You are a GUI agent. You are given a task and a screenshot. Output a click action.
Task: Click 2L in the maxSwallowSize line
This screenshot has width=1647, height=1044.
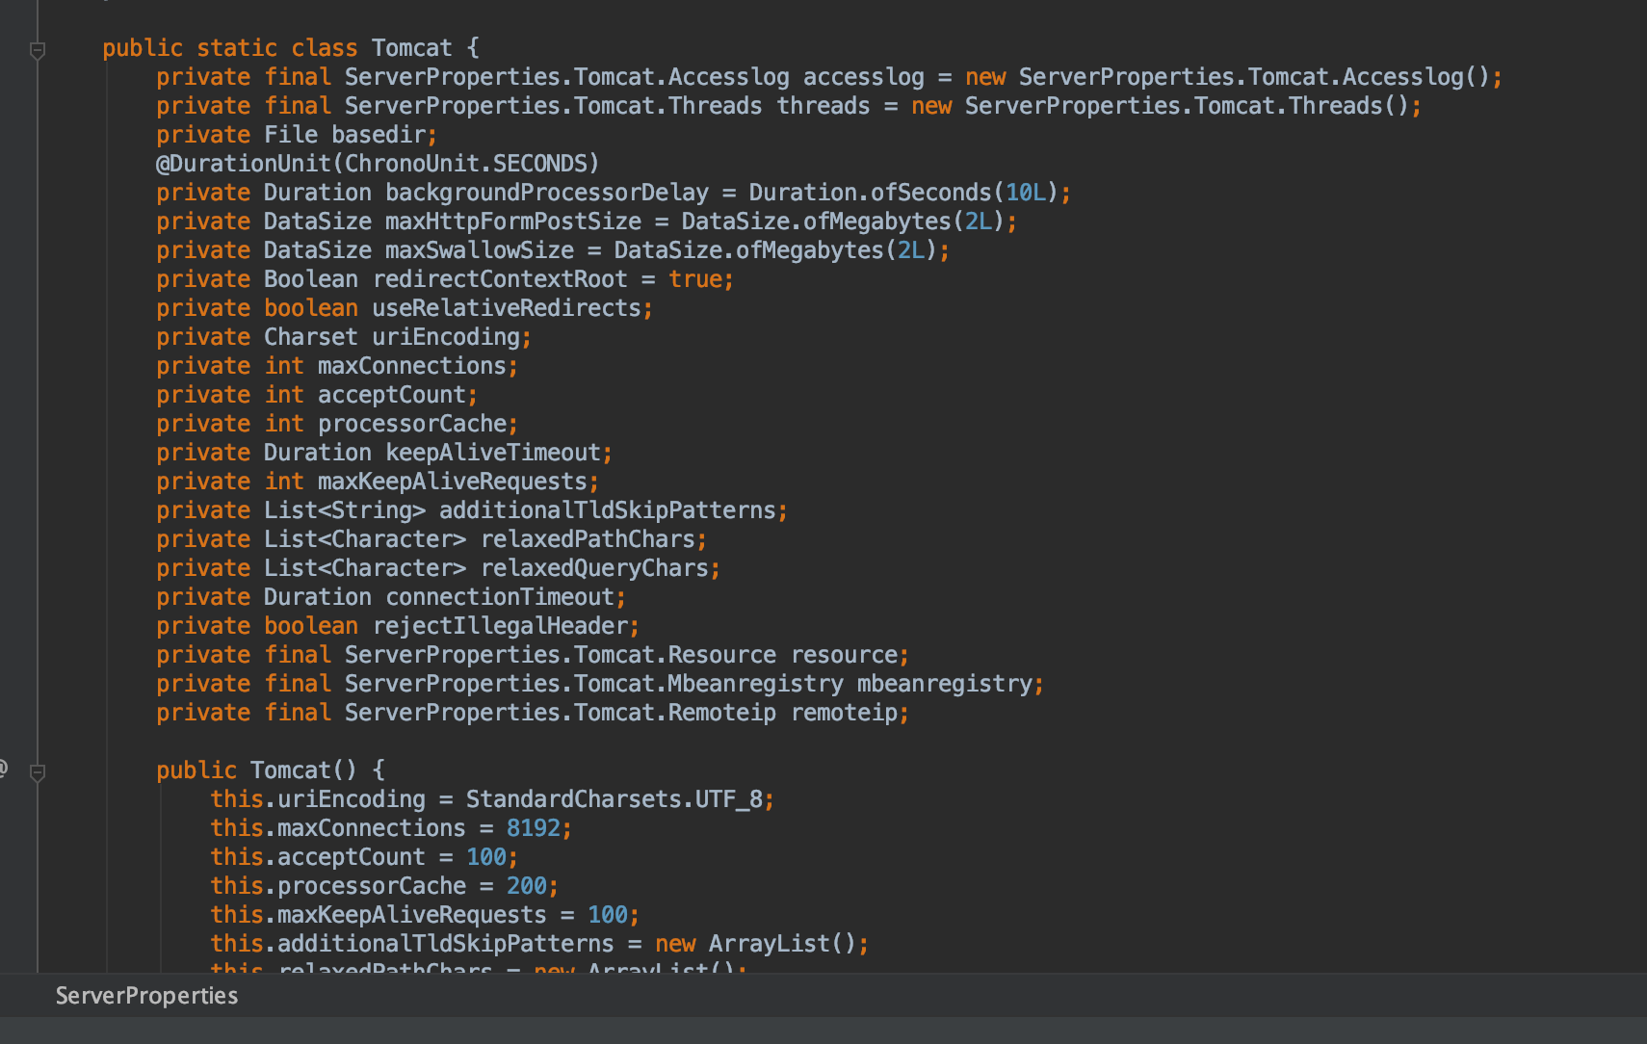(911, 250)
